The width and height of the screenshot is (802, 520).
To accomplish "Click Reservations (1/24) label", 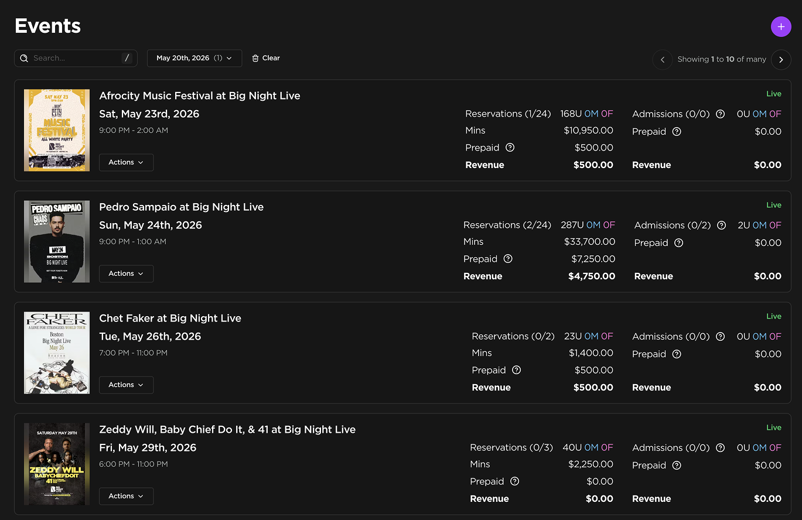I will pyautogui.click(x=508, y=114).
